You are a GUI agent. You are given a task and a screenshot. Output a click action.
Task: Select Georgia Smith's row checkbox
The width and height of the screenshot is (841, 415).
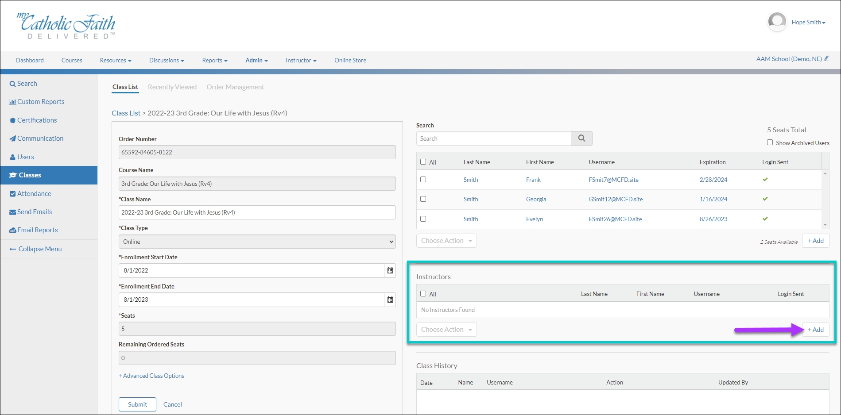(x=423, y=199)
